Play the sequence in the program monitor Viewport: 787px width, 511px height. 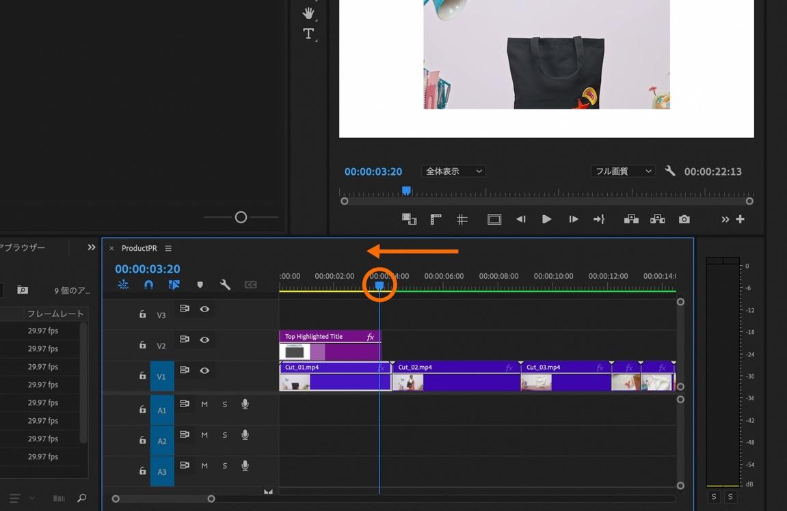pyautogui.click(x=546, y=219)
